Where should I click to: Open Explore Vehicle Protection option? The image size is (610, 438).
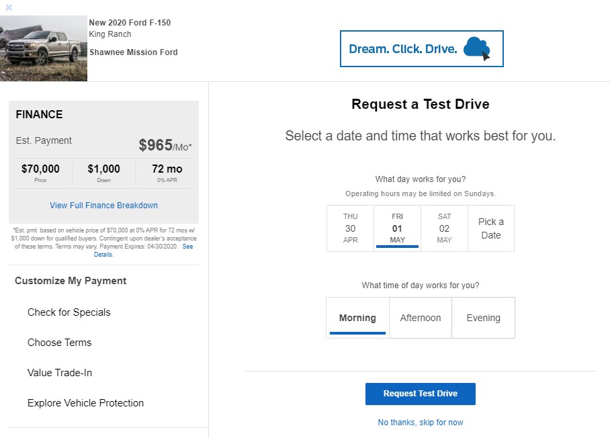[85, 403]
